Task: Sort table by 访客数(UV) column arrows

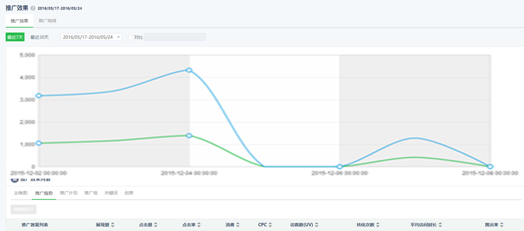Action: 317,225
